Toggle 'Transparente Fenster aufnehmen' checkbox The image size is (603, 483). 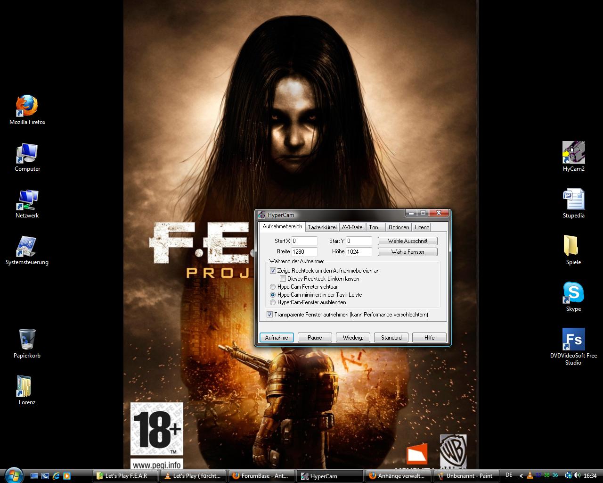[270, 315]
